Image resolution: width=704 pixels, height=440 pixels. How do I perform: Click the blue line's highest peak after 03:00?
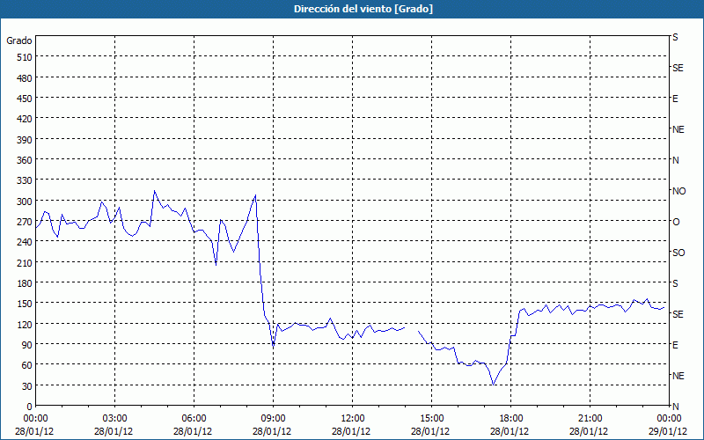click(x=155, y=191)
